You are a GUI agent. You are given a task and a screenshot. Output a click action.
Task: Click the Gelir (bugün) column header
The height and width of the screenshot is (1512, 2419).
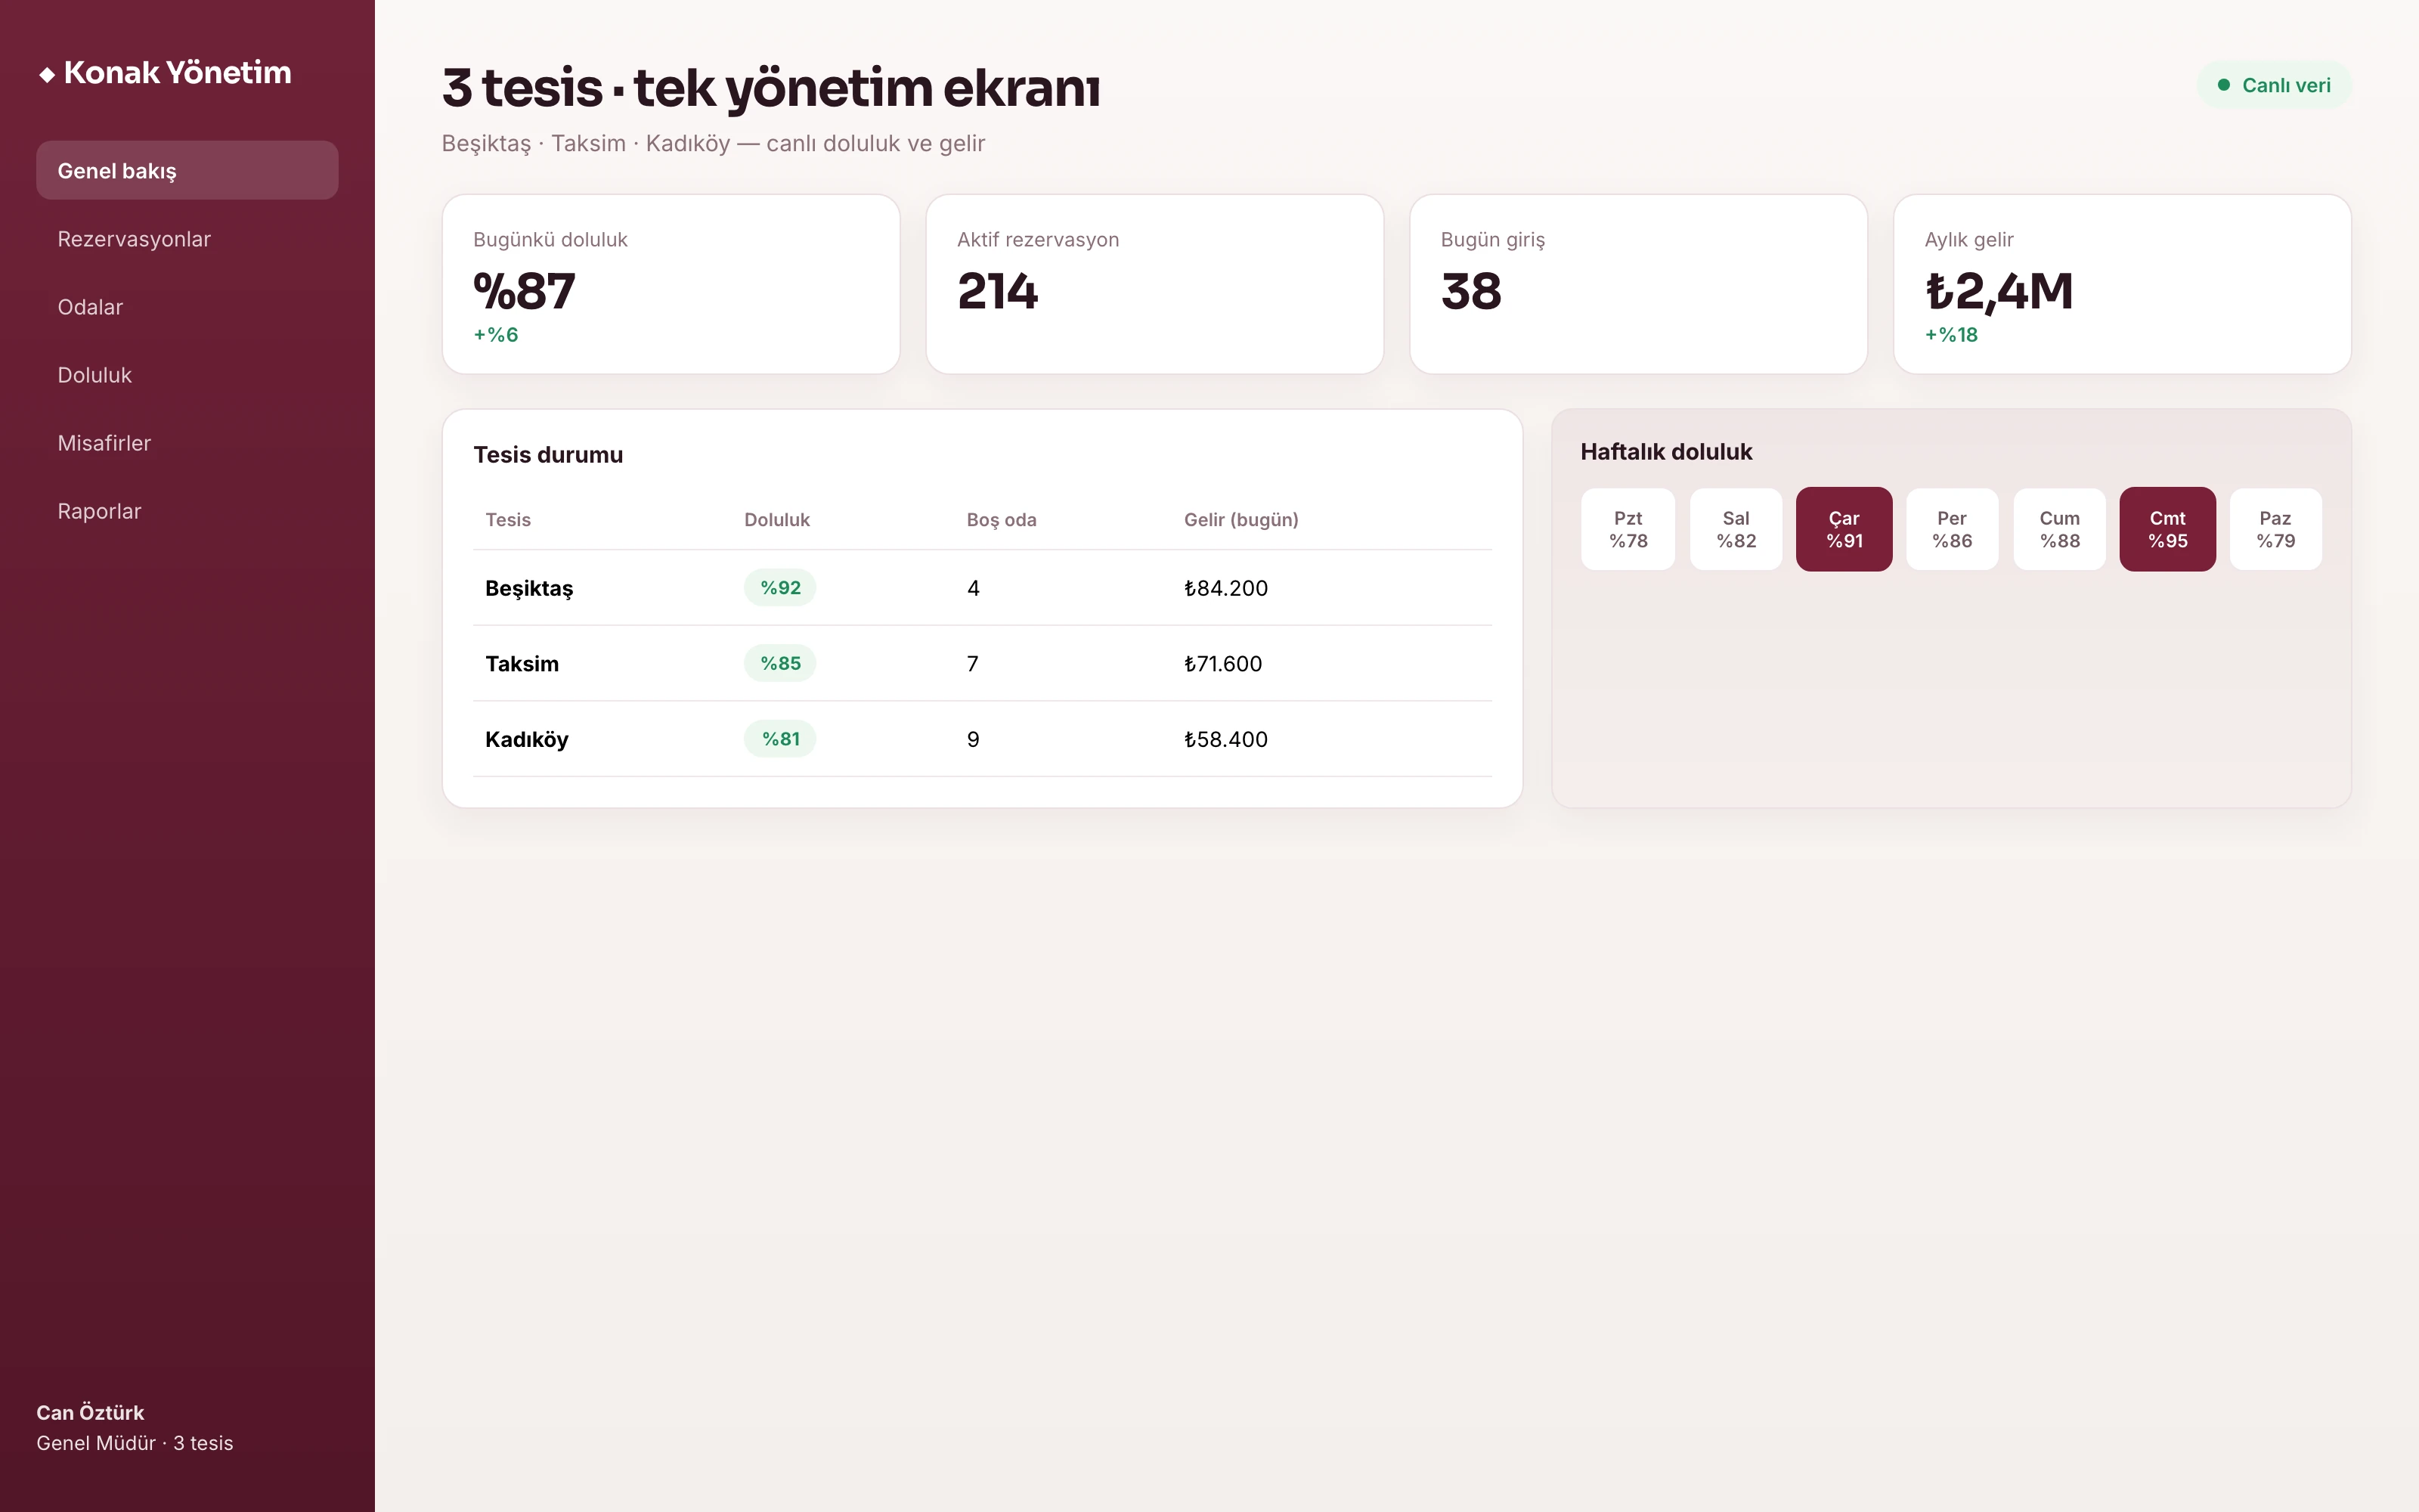1241,520
